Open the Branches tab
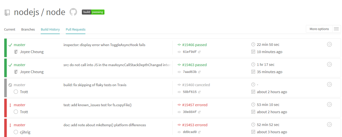This screenshot has width=342, height=137. [x=28, y=29]
